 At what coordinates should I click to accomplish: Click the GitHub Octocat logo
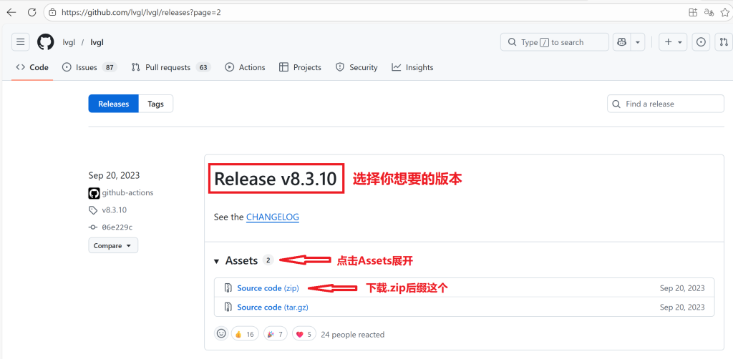[x=46, y=42]
